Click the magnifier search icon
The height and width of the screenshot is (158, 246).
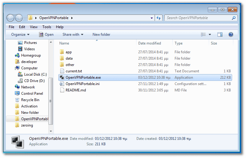[x=234, y=18]
